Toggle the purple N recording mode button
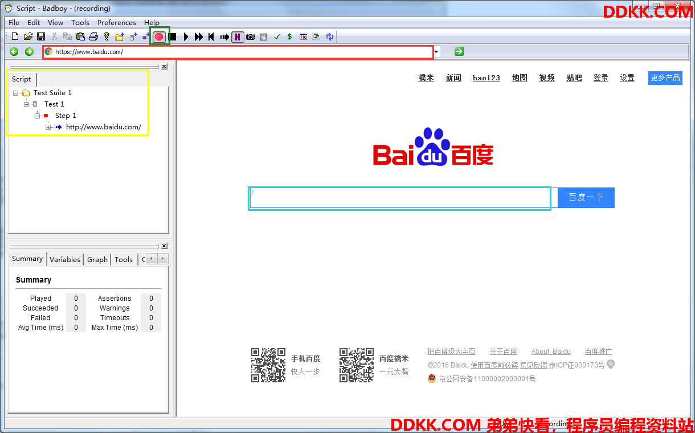Image resolution: width=695 pixels, height=433 pixels. coord(238,37)
